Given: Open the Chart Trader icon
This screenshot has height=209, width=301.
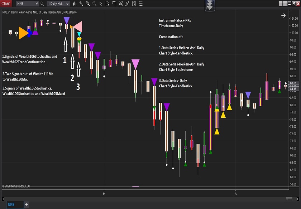Looking at the screenshot, I should coord(114,4).
